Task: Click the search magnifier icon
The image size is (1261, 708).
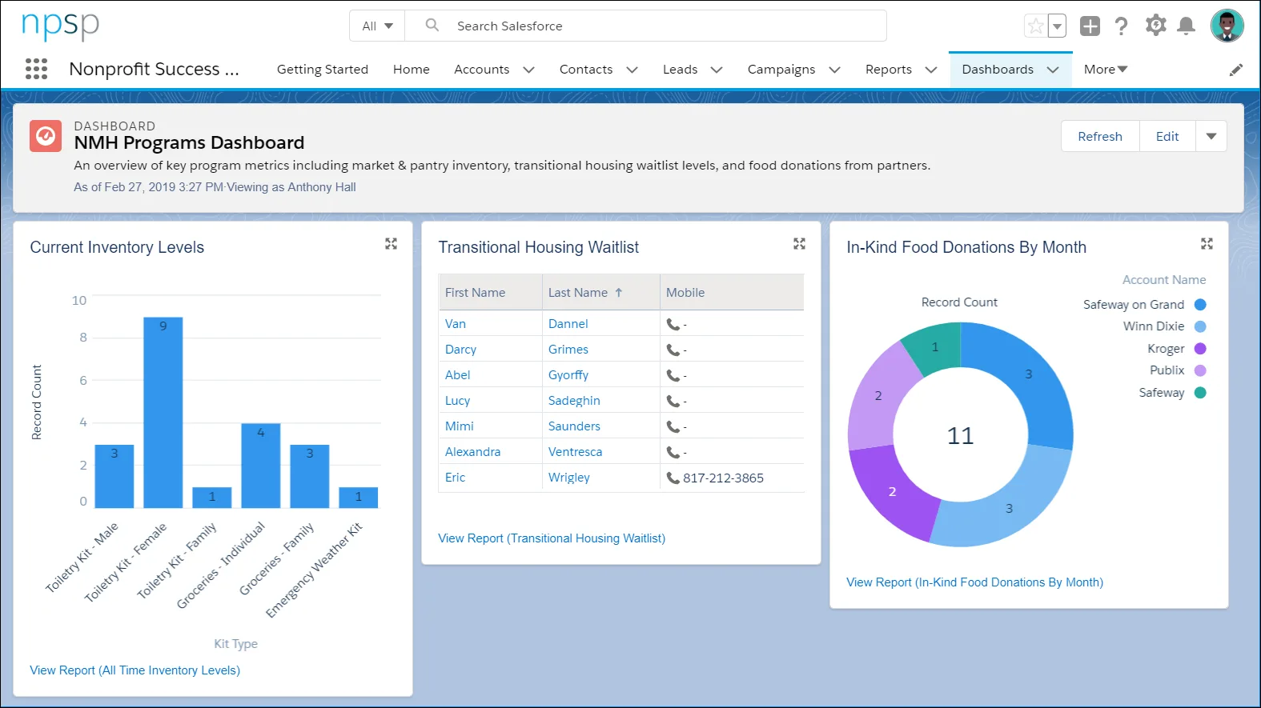Action: pyautogui.click(x=432, y=25)
